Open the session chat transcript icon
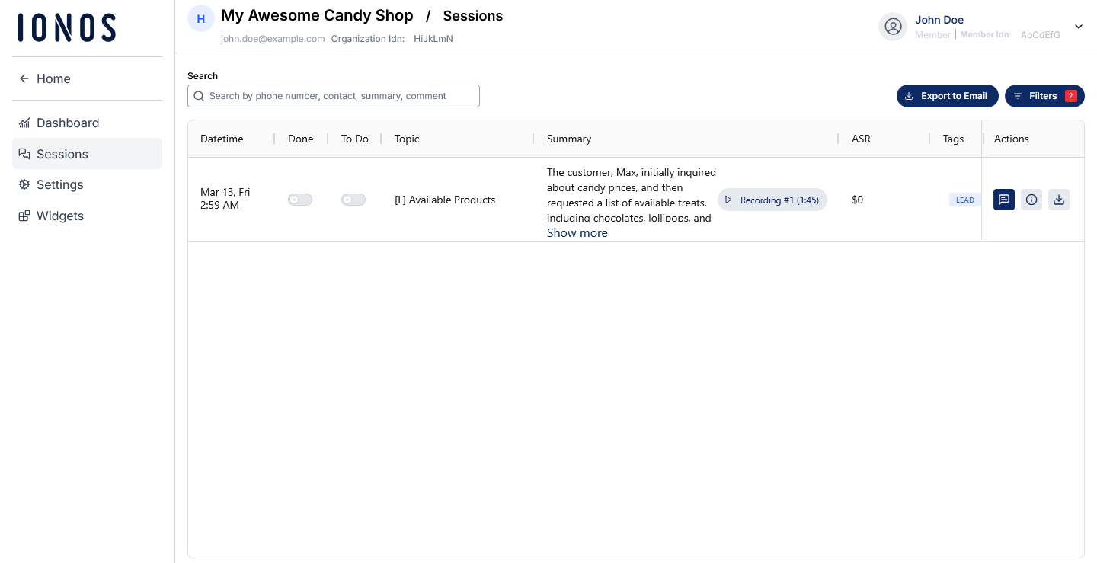This screenshot has height=563, width=1097. pyautogui.click(x=1003, y=200)
